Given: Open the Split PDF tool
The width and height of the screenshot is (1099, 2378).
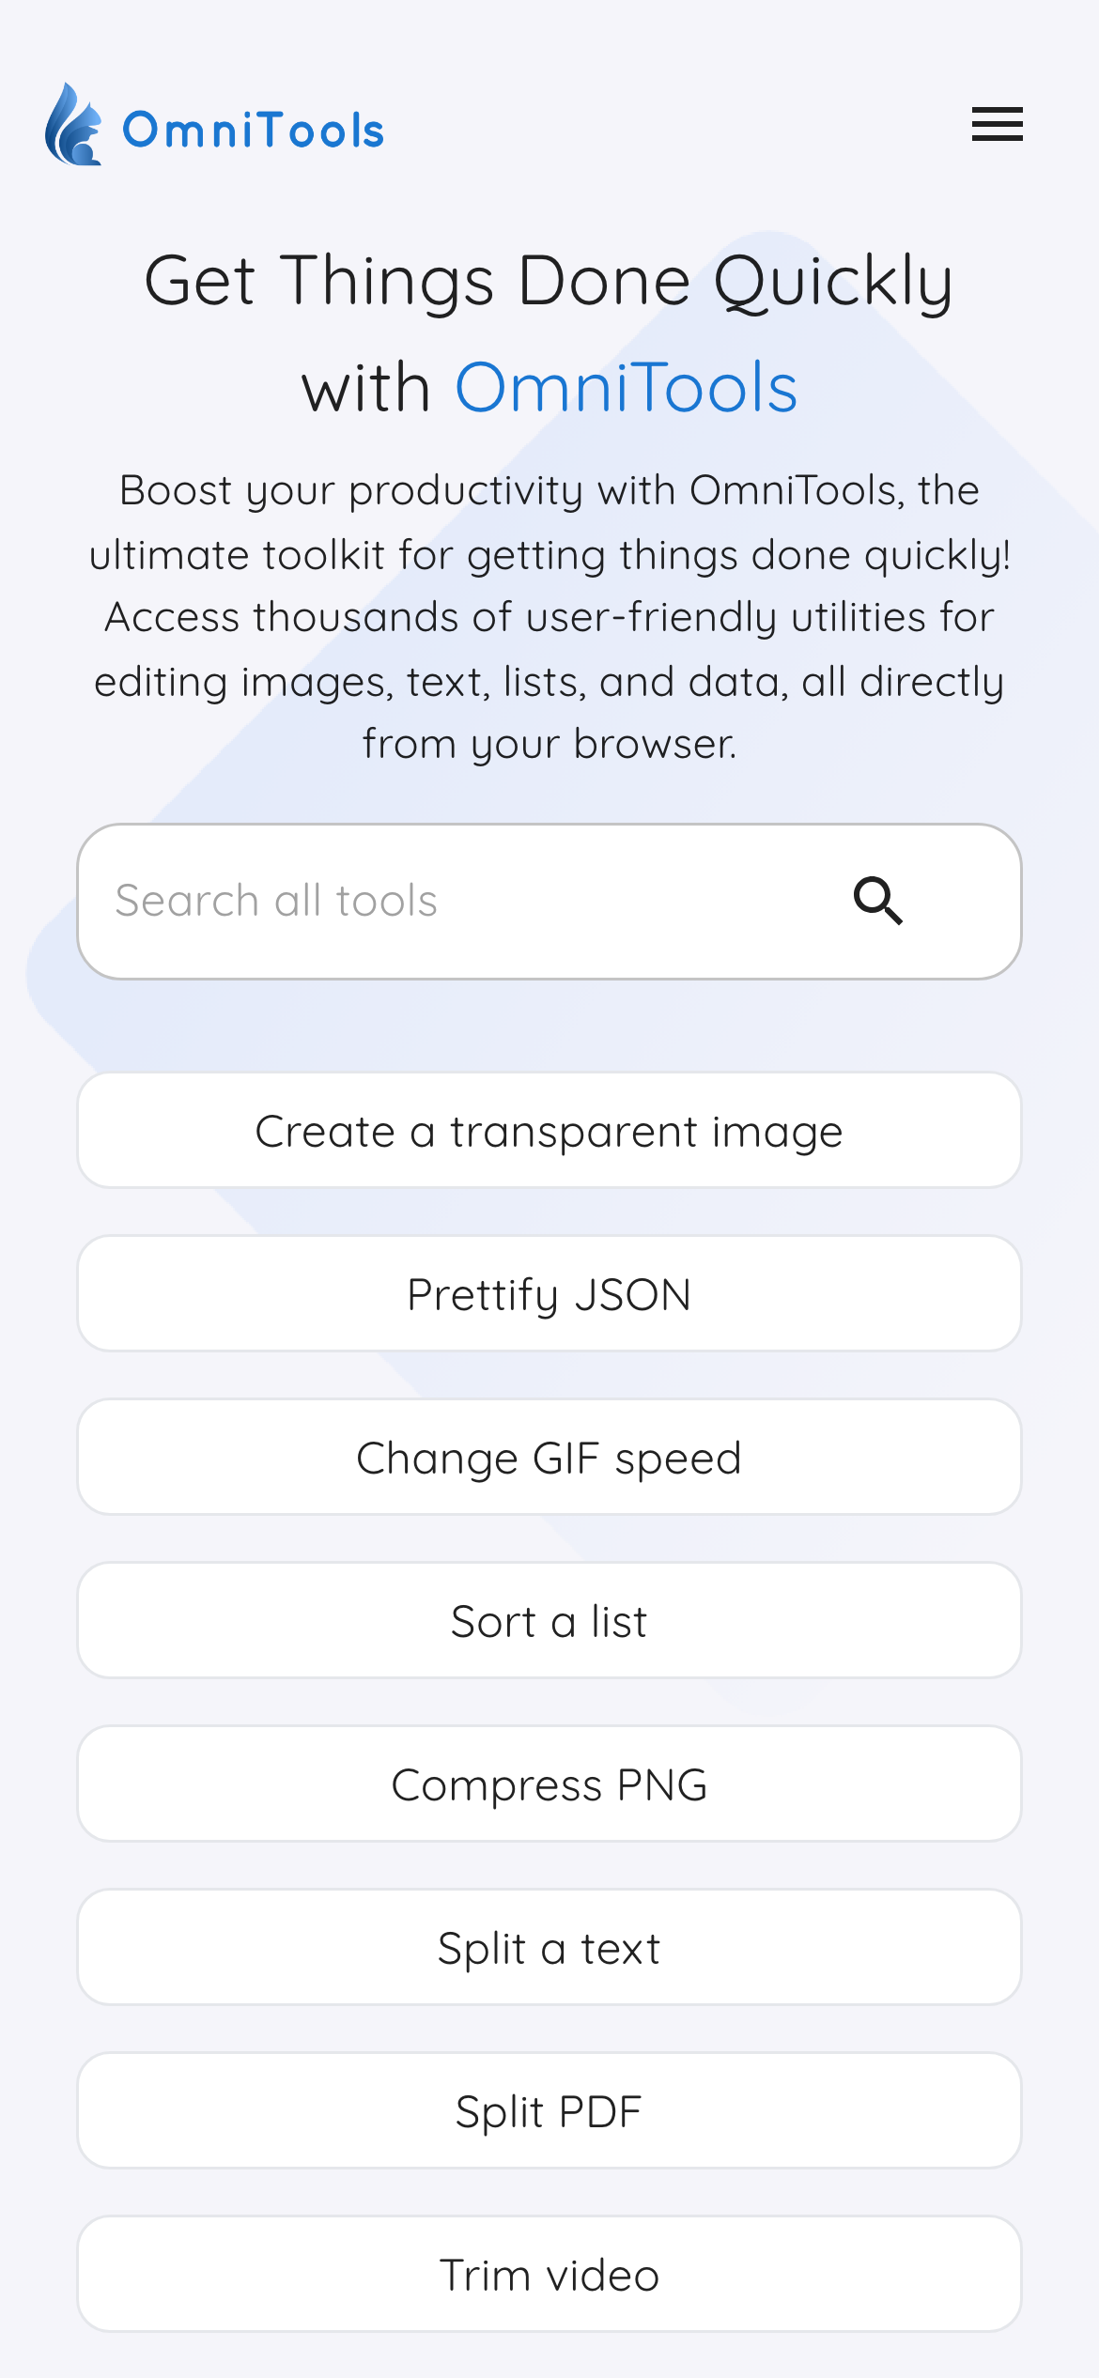Looking at the screenshot, I should (x=549, y=2111).
